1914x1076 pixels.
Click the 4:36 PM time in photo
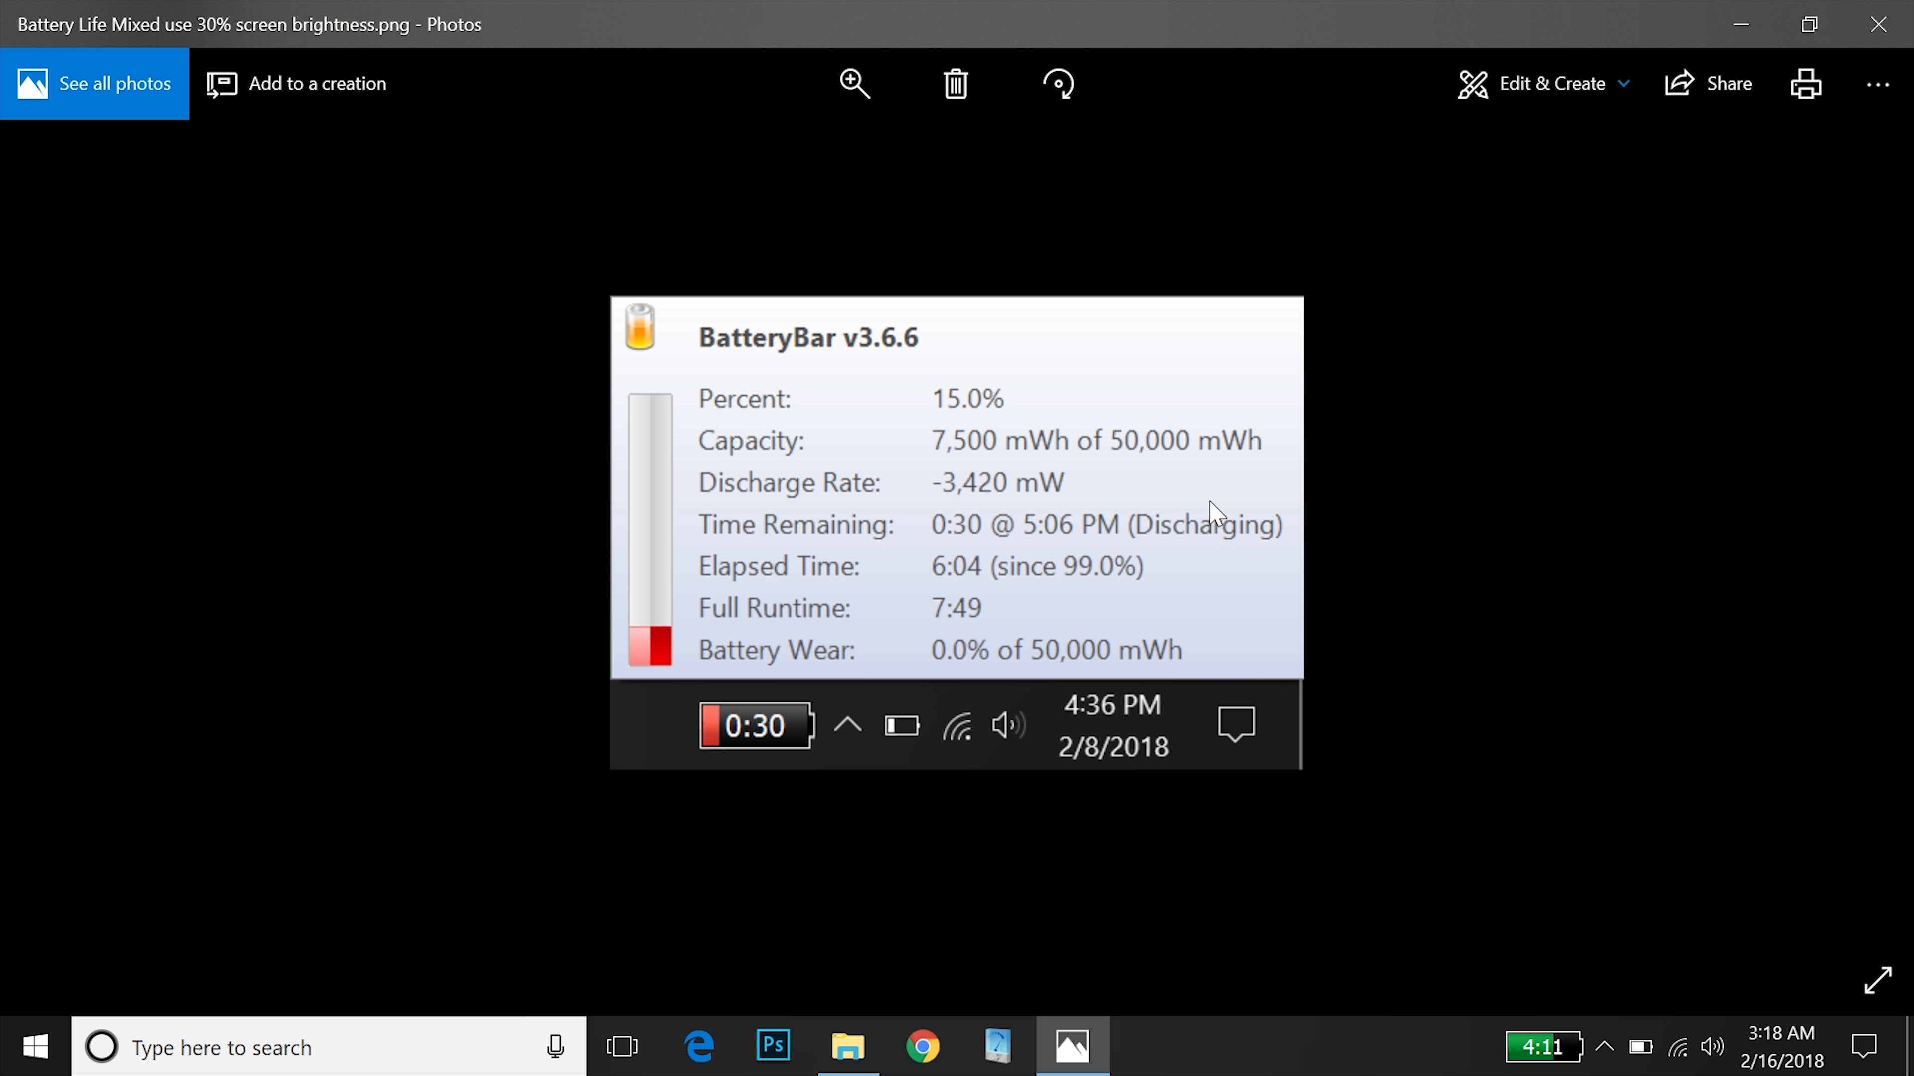[1113, 705]
